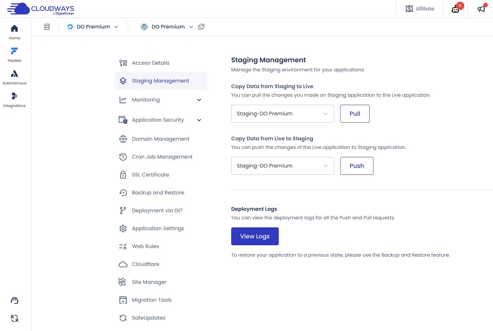Click the server list icon in the breadcrumb
Screen dimensions: 493x331
point(47,26)
